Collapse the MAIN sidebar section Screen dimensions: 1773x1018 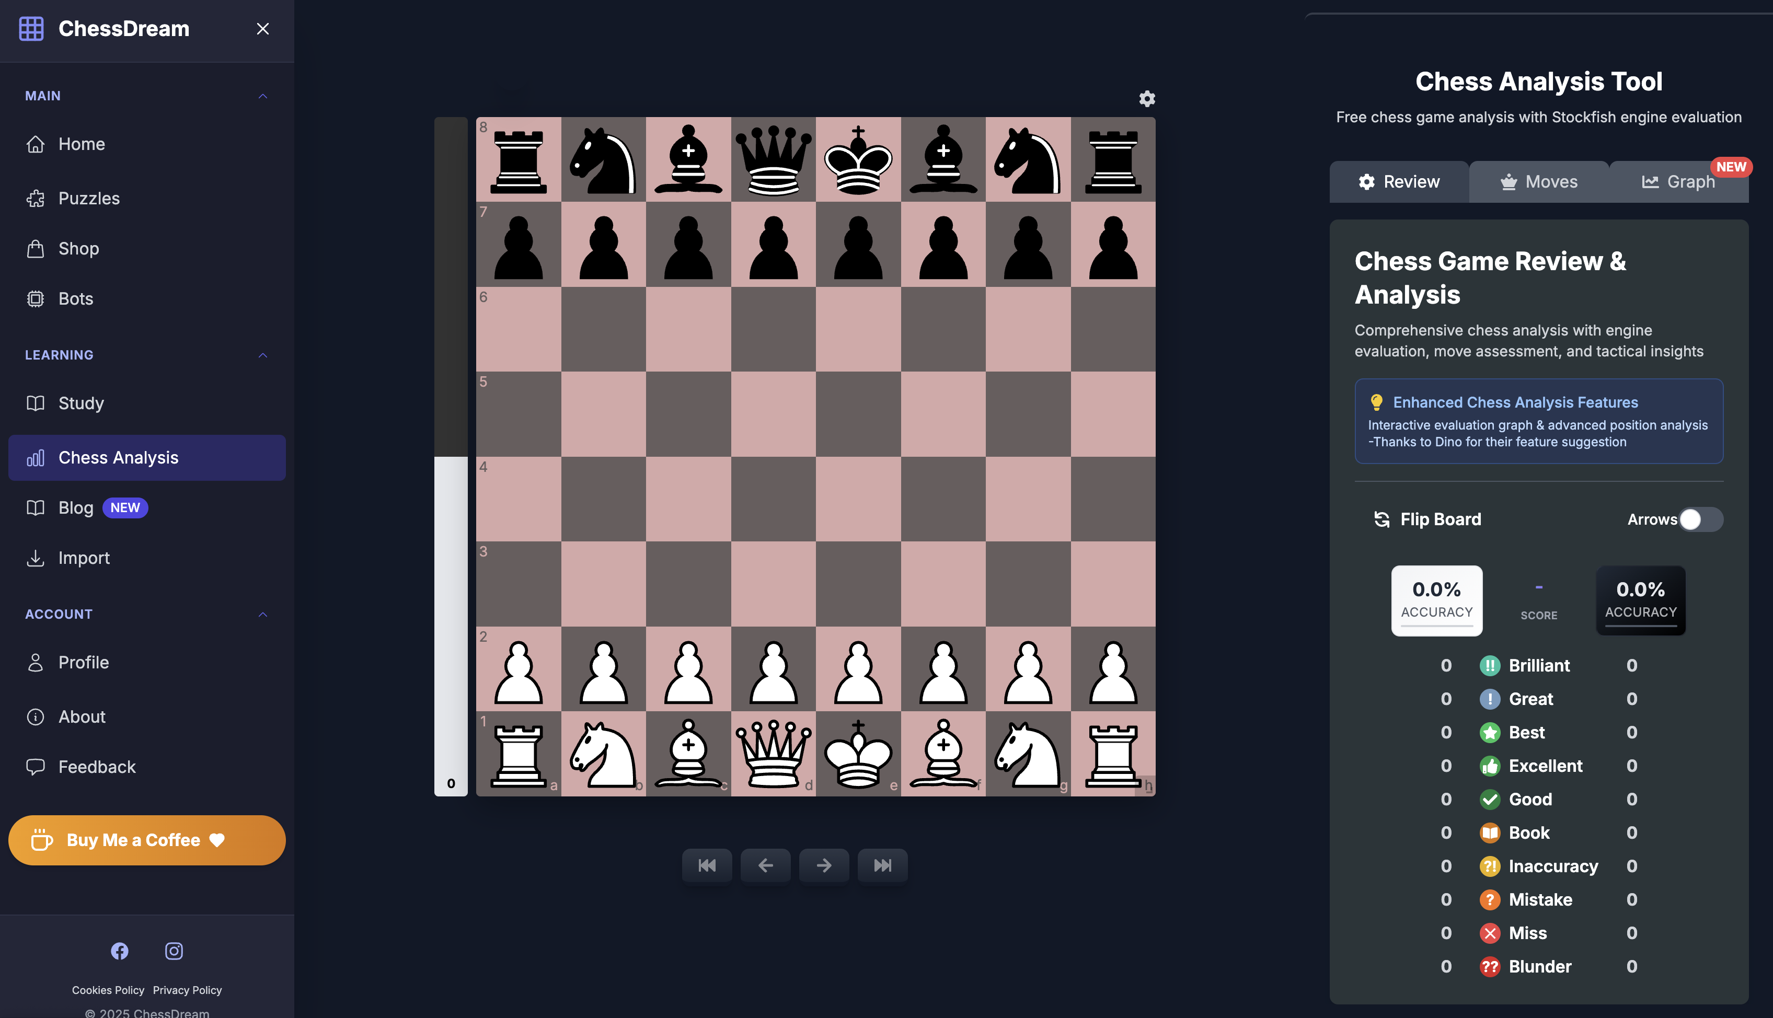[263, 96]
